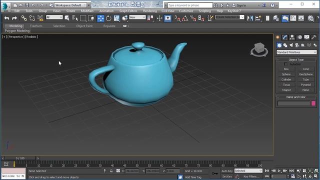Click the Select and Place icon
Viewport: 320px width, 180px height.
124,18
